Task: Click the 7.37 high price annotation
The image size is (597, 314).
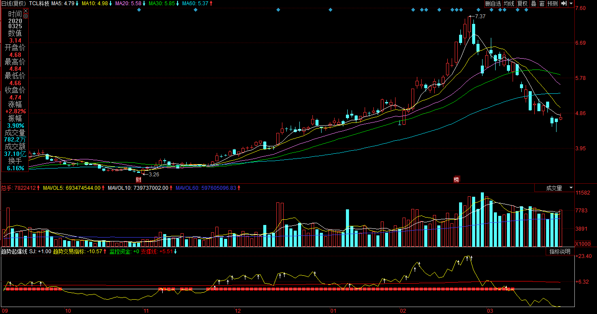Action: point(480,17)
